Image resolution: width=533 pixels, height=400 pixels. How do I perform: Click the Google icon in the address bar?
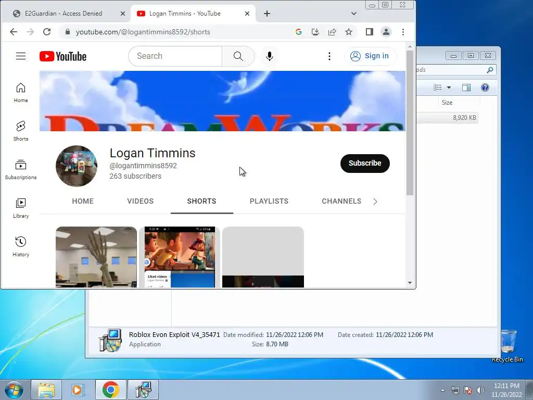coord(299,32)
